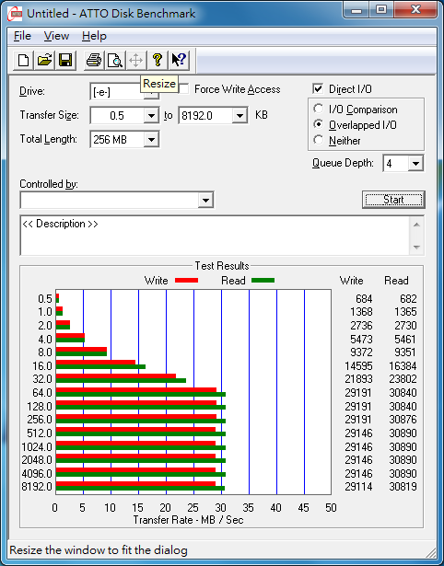Expand the maximum Transfer Size 8192.0 dropdown
The height and width of the screenshot is (566, 444).
(x=240, y=116)
